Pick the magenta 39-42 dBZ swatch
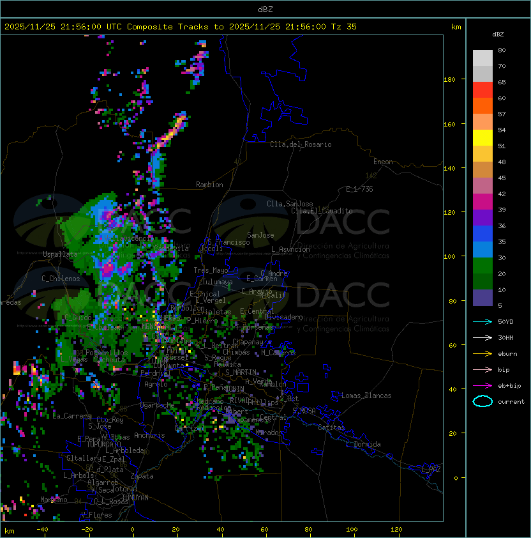Image resolution: width=531 pixels, height=538 pixels. click(x=482, y=202)
